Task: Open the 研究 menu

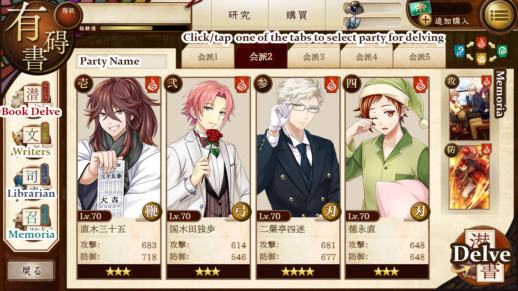Action: coord(239,15)
